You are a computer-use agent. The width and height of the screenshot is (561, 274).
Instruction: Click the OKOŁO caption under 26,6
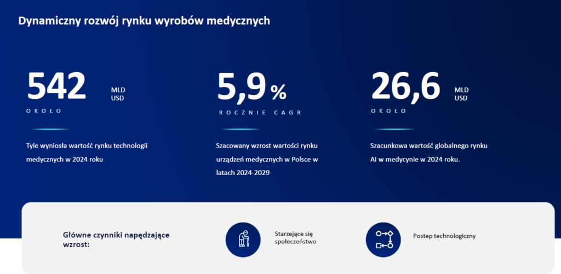coord(388,111)
